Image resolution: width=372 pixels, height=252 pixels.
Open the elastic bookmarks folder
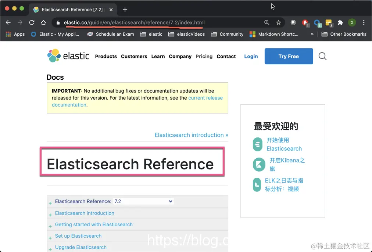[x=151, y=34]
